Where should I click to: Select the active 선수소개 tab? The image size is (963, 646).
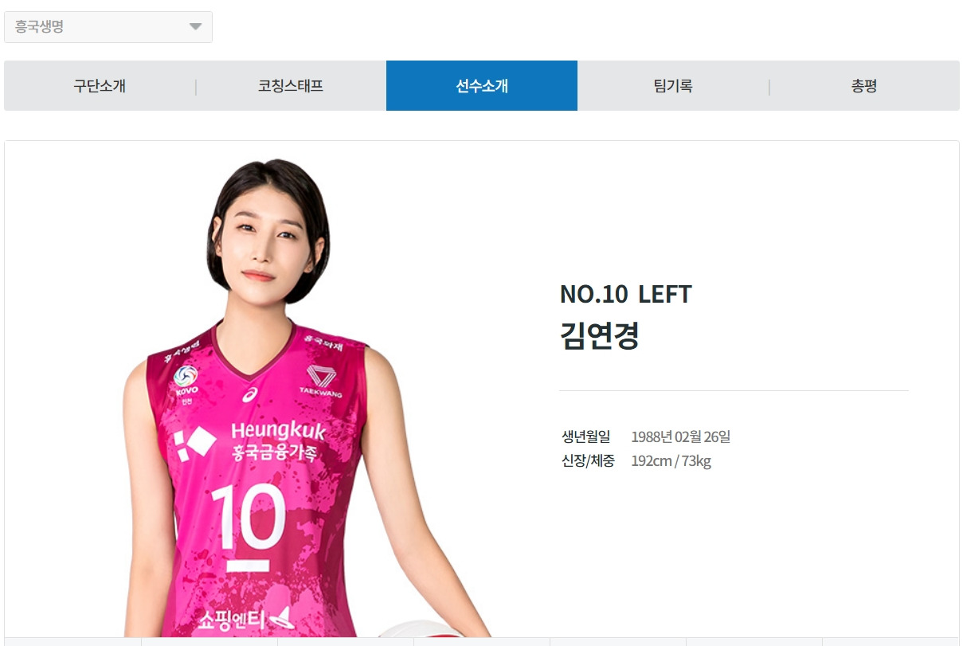coord(482,86)
